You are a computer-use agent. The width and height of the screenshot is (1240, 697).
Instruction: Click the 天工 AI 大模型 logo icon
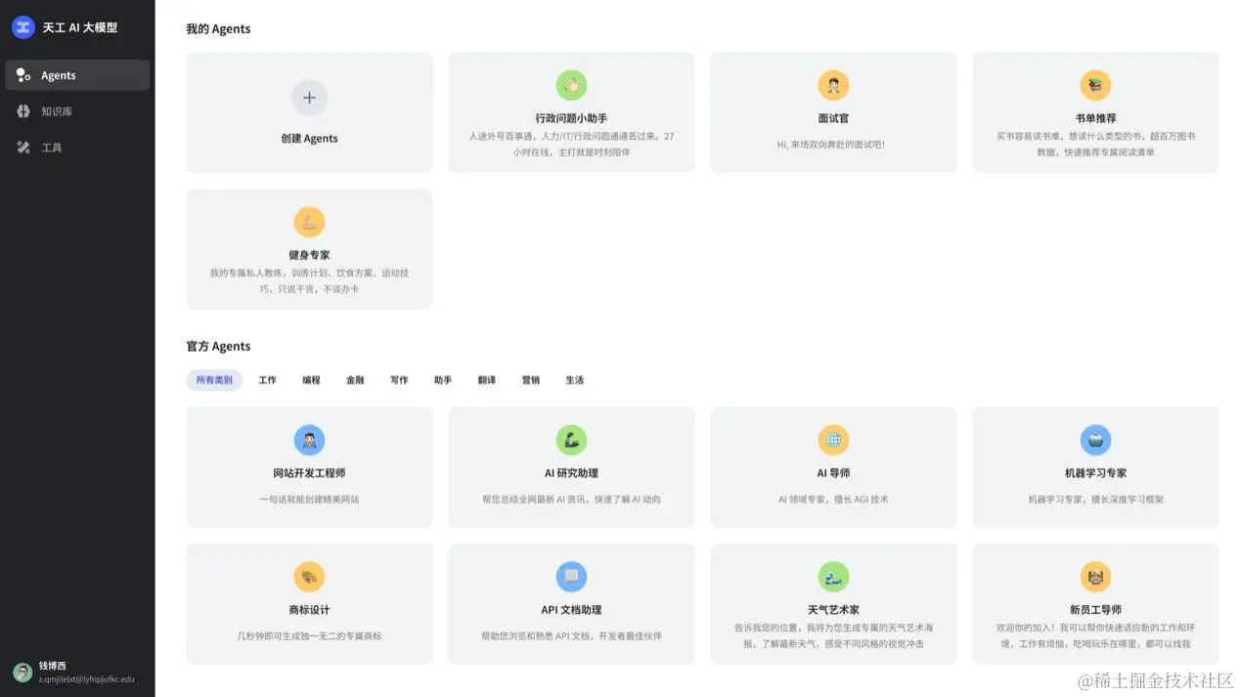(22, 27)
